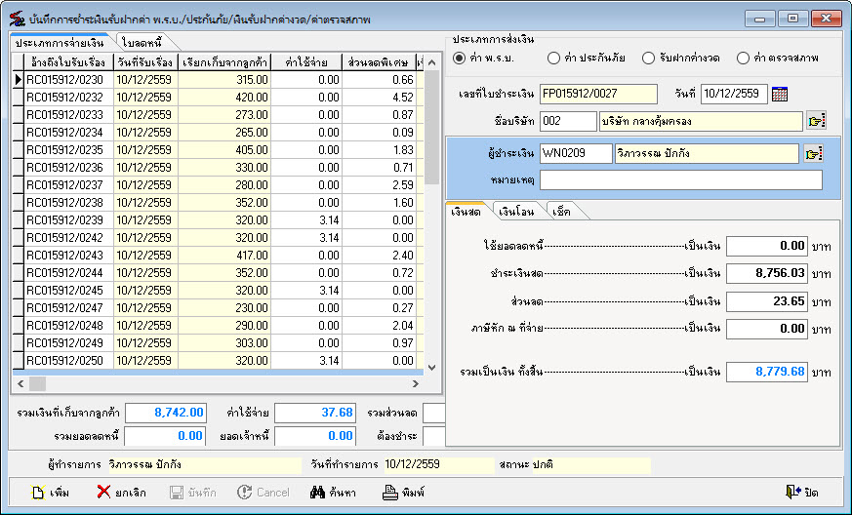This screenshot has height=515, width=852.
Task: Click grid vertical scrollbar down arrow
Action: tap(432, 368)
